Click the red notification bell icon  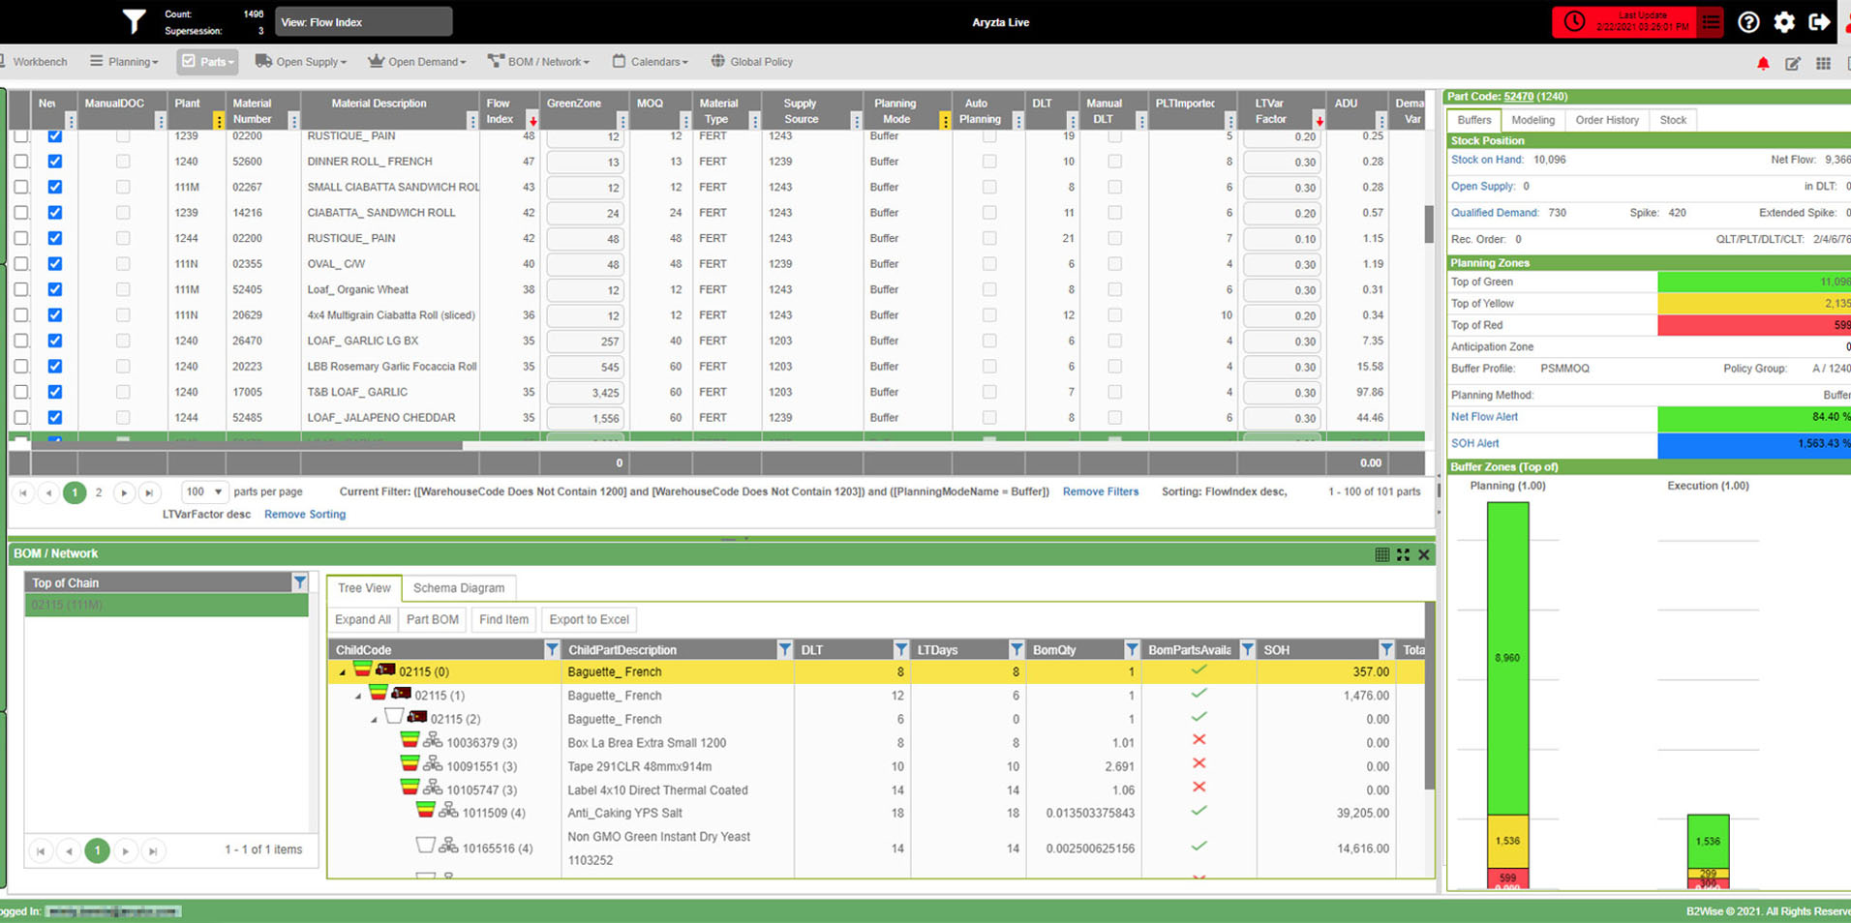[1763, 63]
